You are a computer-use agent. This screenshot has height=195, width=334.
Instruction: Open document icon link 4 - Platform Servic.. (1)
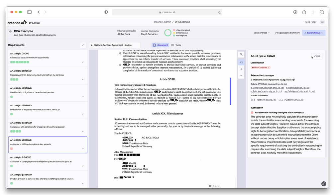pos(291,100)
